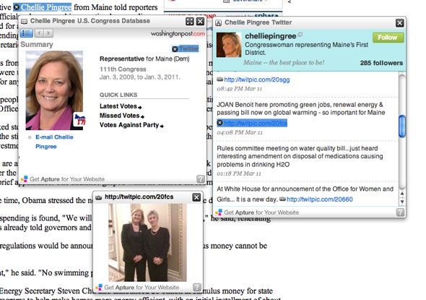
Task: Close the Chellie Pingree Twitter popup
Action: click(x=400, y=23)
